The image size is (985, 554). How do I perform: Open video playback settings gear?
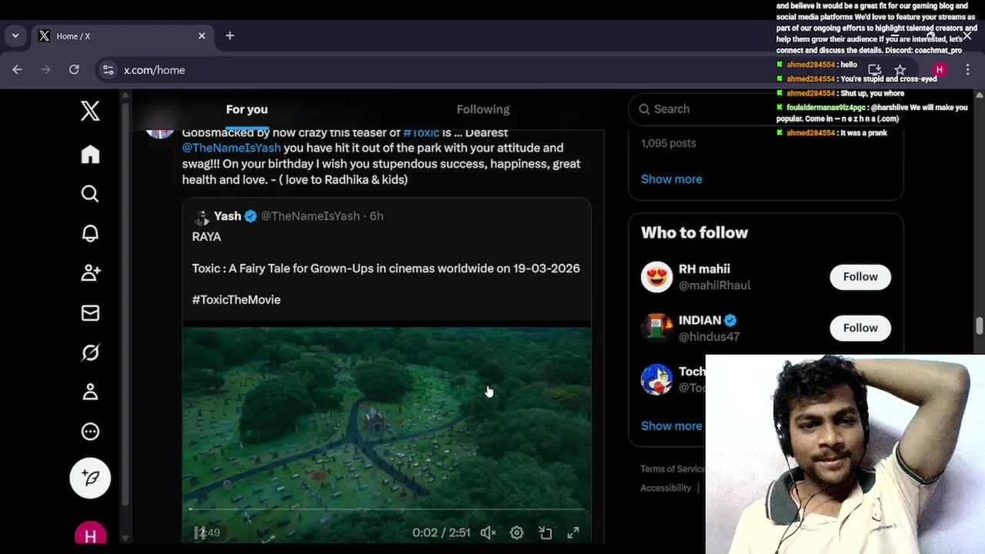click(516, 532)
